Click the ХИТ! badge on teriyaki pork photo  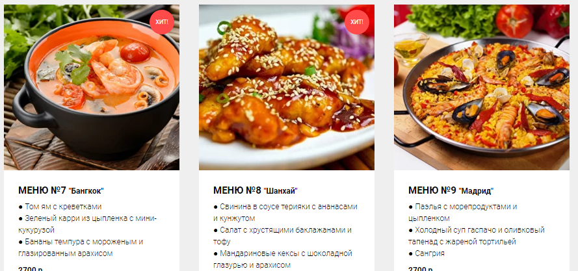[357, 22]
